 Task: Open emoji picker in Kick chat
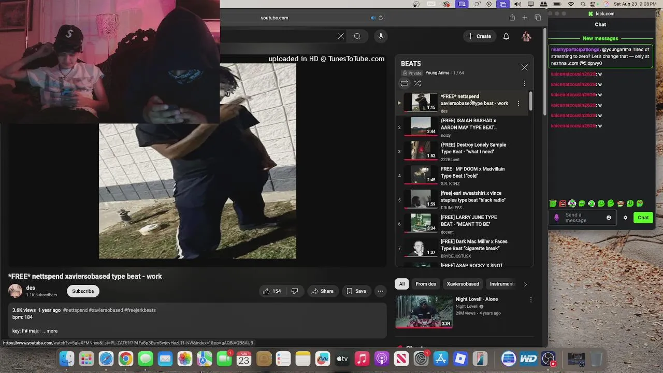(x=609, y=218)
